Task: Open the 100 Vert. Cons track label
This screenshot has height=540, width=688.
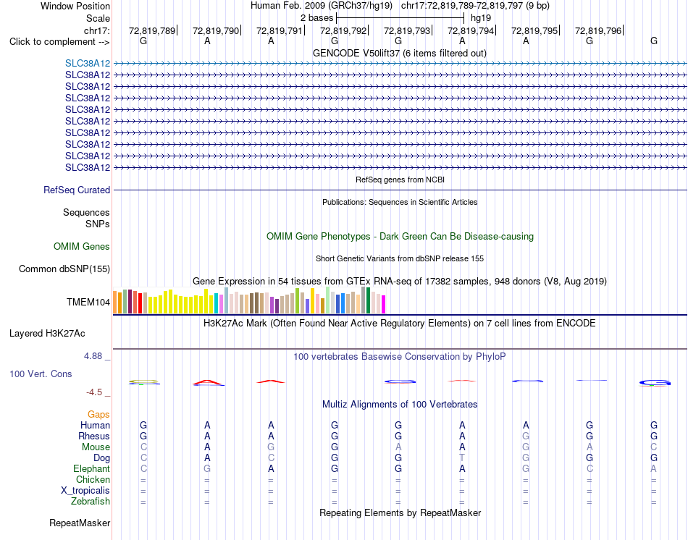Action: click(x=41, y=374)
